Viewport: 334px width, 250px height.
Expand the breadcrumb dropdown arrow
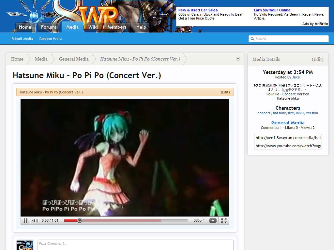point(238,59)
